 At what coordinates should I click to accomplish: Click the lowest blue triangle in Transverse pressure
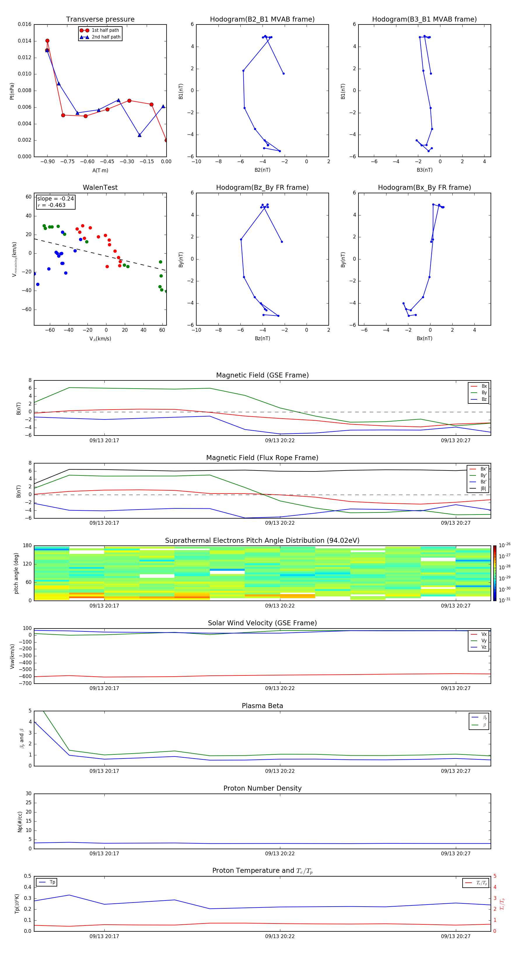click(139, 135)
